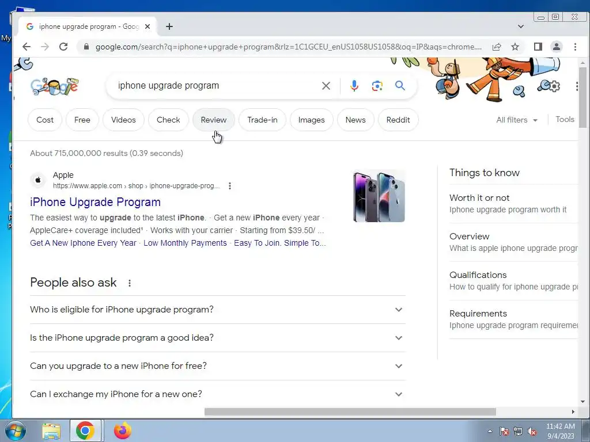Select the Check filter chip
The height and width of the screenshot is (442, 590).
pyautogui.click(x=168, y=120)
